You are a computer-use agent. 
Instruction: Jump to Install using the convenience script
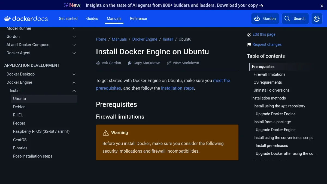pos(283,138)
